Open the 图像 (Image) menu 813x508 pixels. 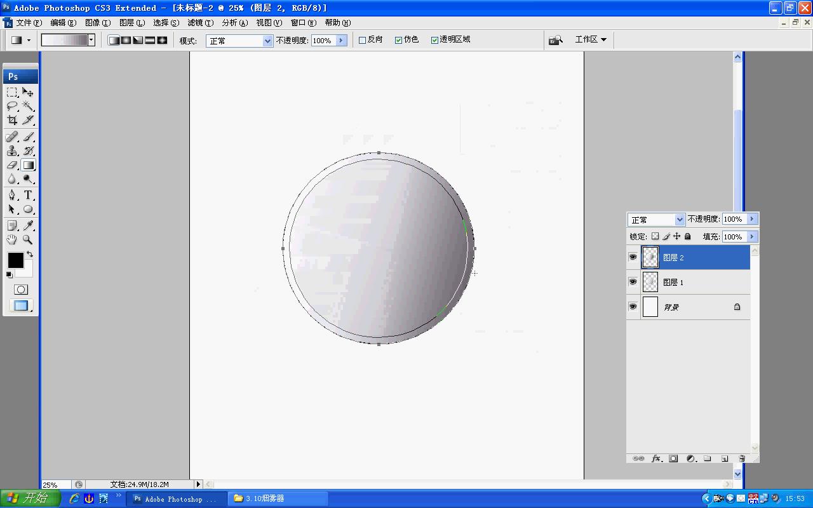coord(97,22)
